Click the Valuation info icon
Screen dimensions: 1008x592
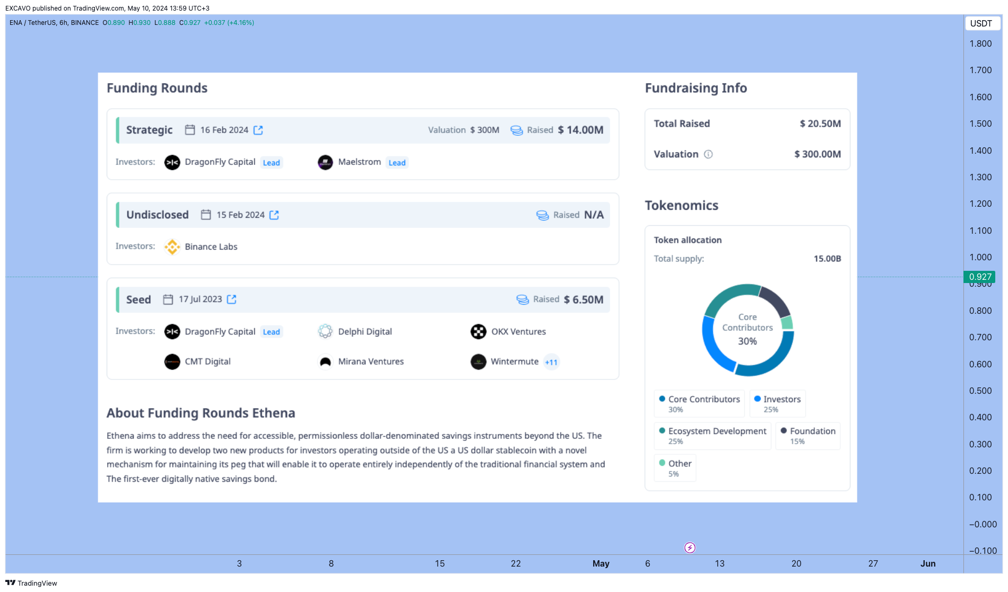tap(708, 154)
